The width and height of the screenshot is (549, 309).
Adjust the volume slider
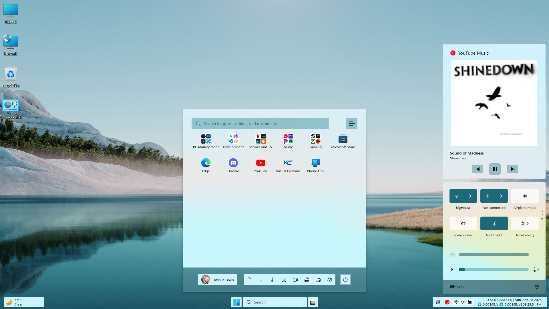point(494,270)
